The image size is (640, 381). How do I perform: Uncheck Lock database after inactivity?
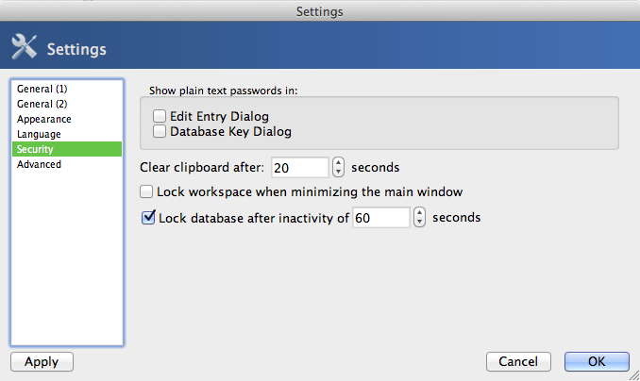148,218
